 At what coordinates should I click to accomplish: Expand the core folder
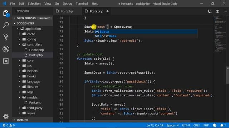[x=33, y=60]
